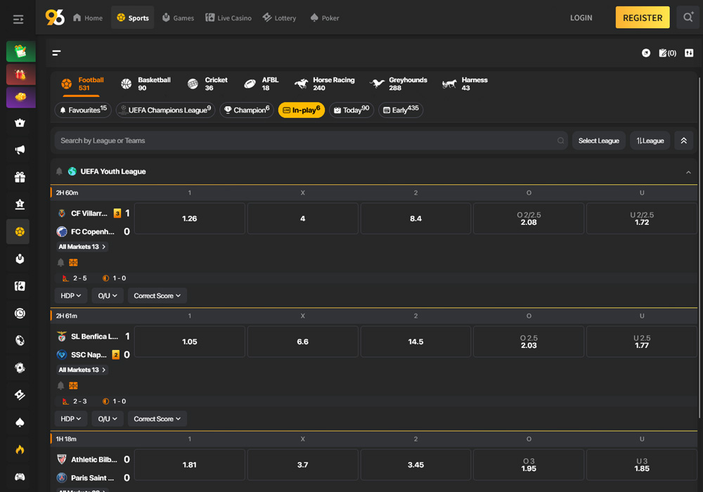Screen dimensions: 703x492
Task: Toggle the UEFA Youth League bell
Action: pyautogui.click(x=60, y=171)
